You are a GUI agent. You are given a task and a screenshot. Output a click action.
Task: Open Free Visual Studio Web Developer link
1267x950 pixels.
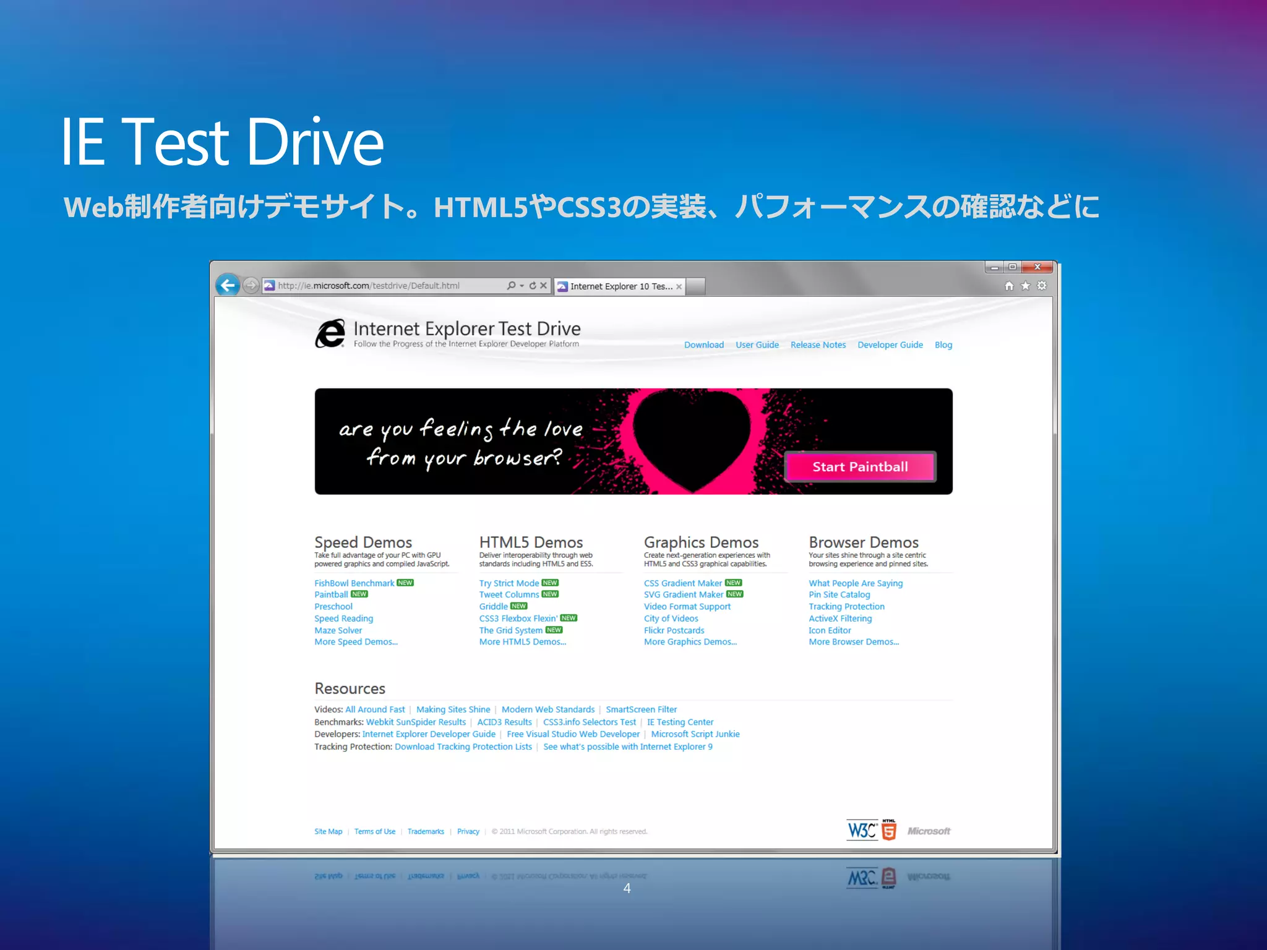[x=573, y=734]
